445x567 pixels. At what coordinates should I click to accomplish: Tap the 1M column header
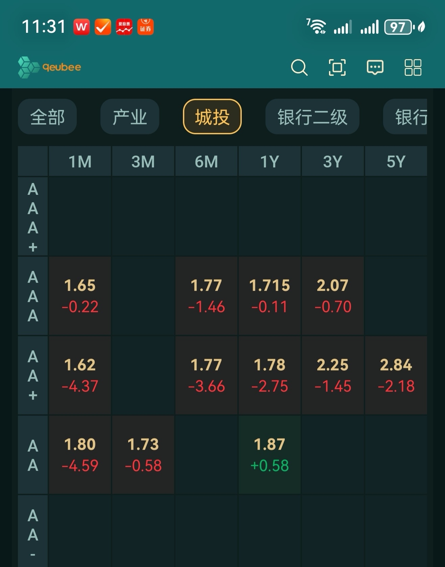tap(80, 161)
